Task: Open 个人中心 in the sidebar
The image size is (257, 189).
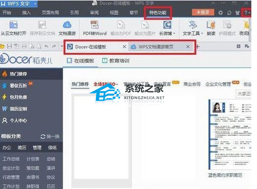Action: tap(31, 120)
